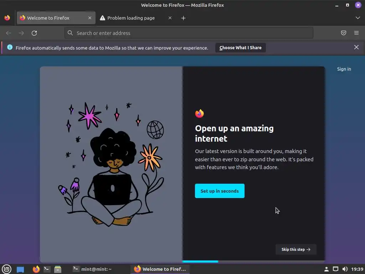Dismiss the data sharing notification bar
The image size is (365, 274).
[x=356, y=47]
